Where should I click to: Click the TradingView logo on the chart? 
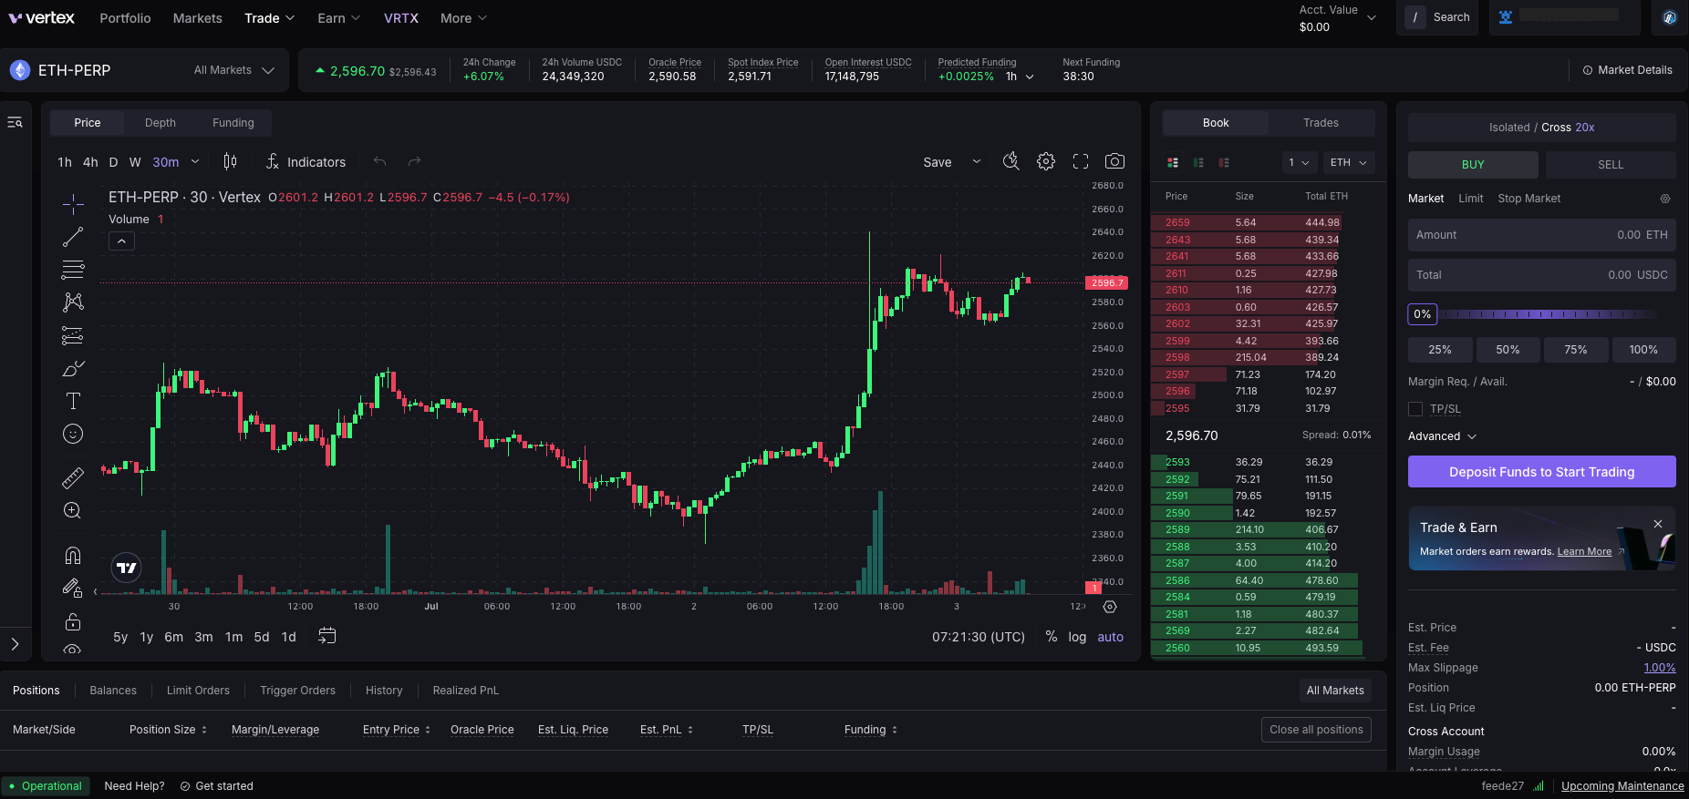(x=127, y=568)
